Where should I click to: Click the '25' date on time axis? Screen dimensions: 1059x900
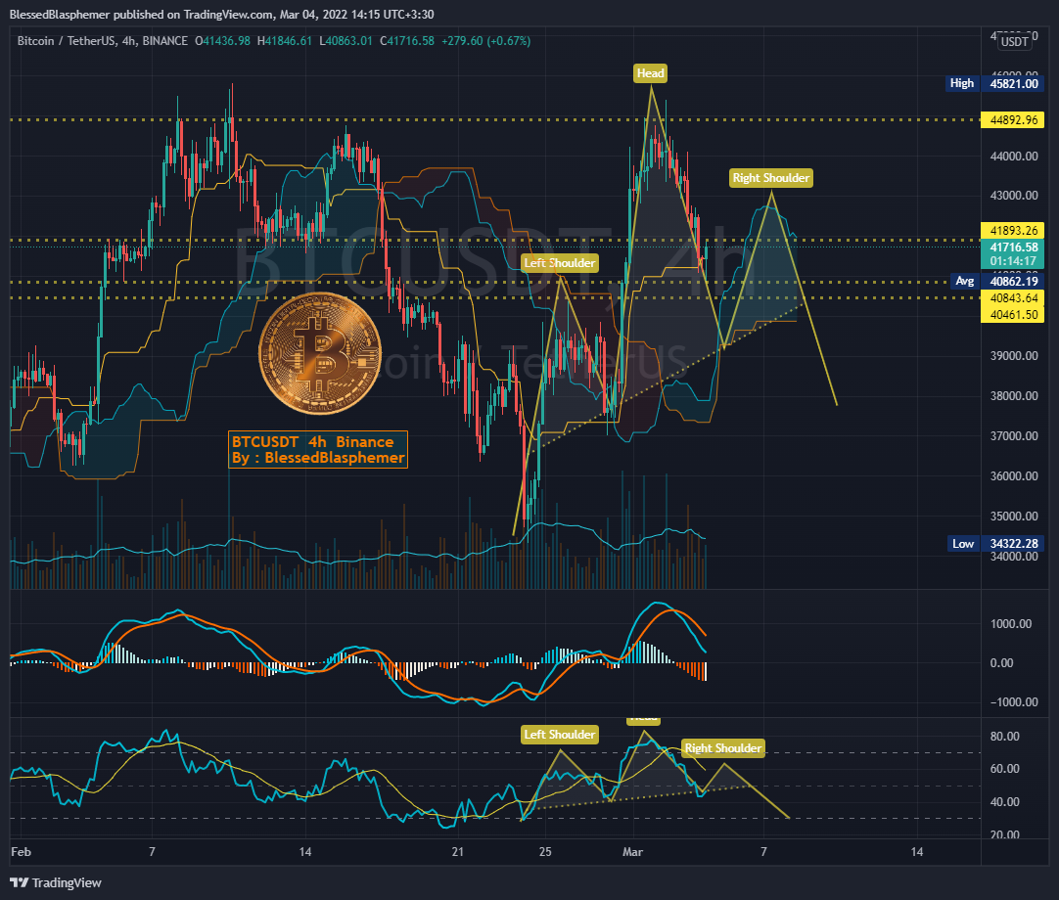pos(545,852)
